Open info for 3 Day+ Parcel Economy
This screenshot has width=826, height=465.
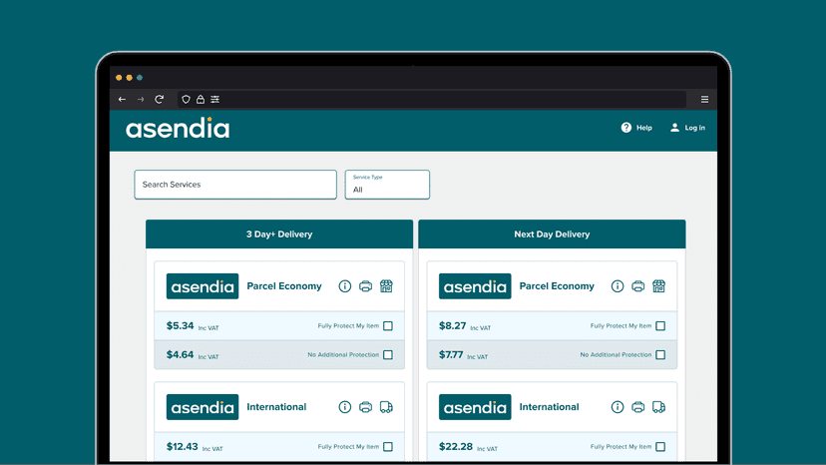point(345,286)
